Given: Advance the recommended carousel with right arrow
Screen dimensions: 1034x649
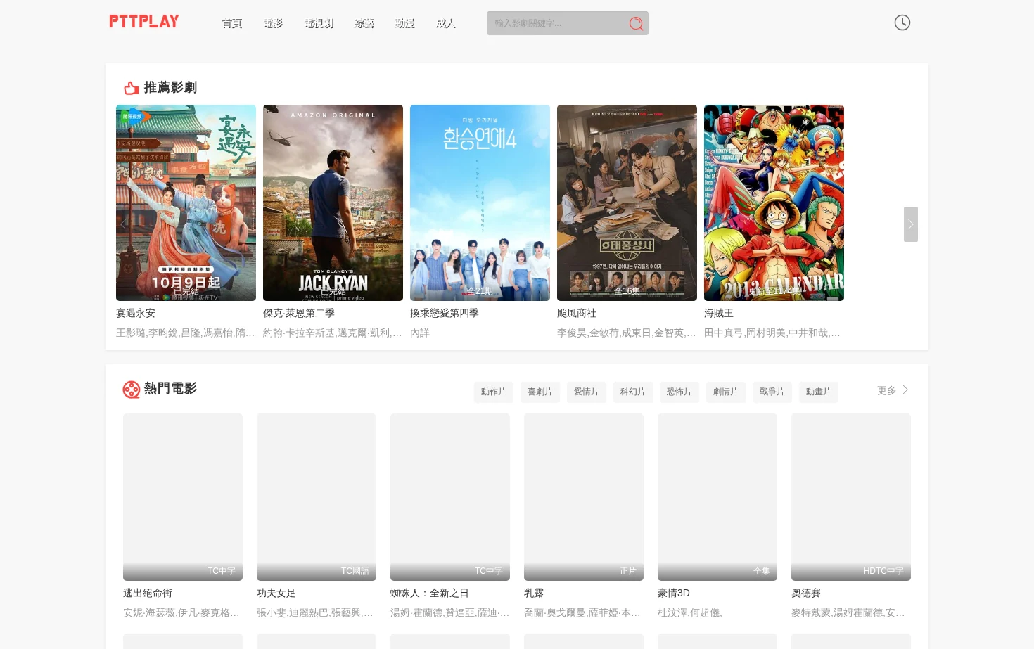Looking at the screenshot, I should pyautogui.click(x=911, y=224).
